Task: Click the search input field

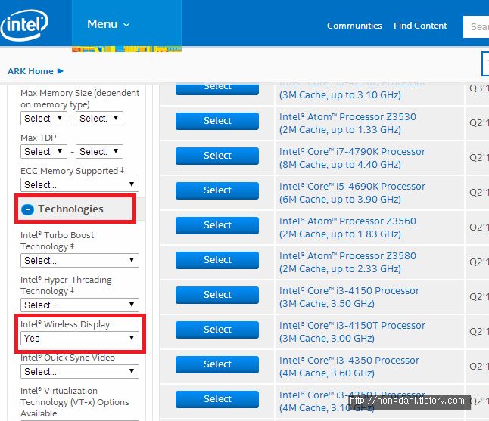Action: tap(476, 26)
